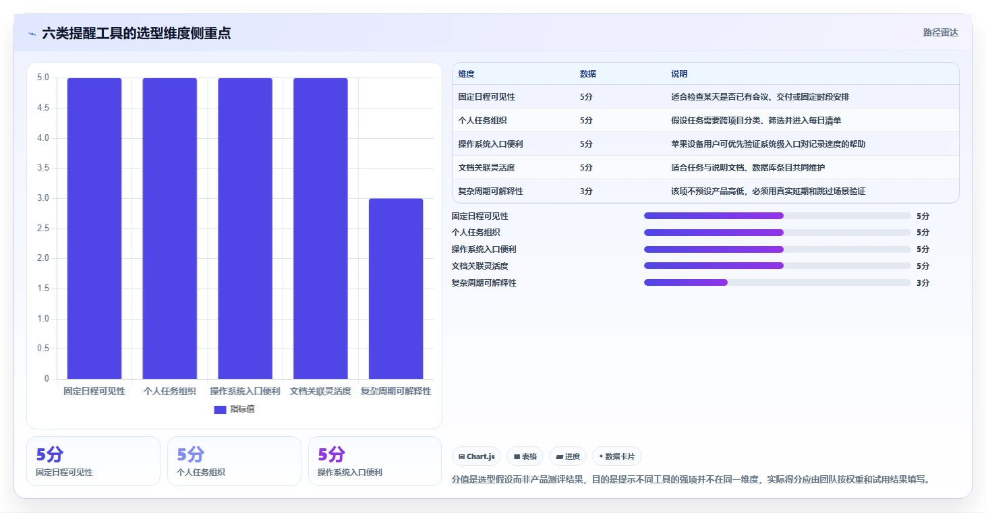This screenshot has height=513, width=986.
Task: Click description 假设任务需要跨项目分类、筛选并进入每日清单
Action: [756, 121]
